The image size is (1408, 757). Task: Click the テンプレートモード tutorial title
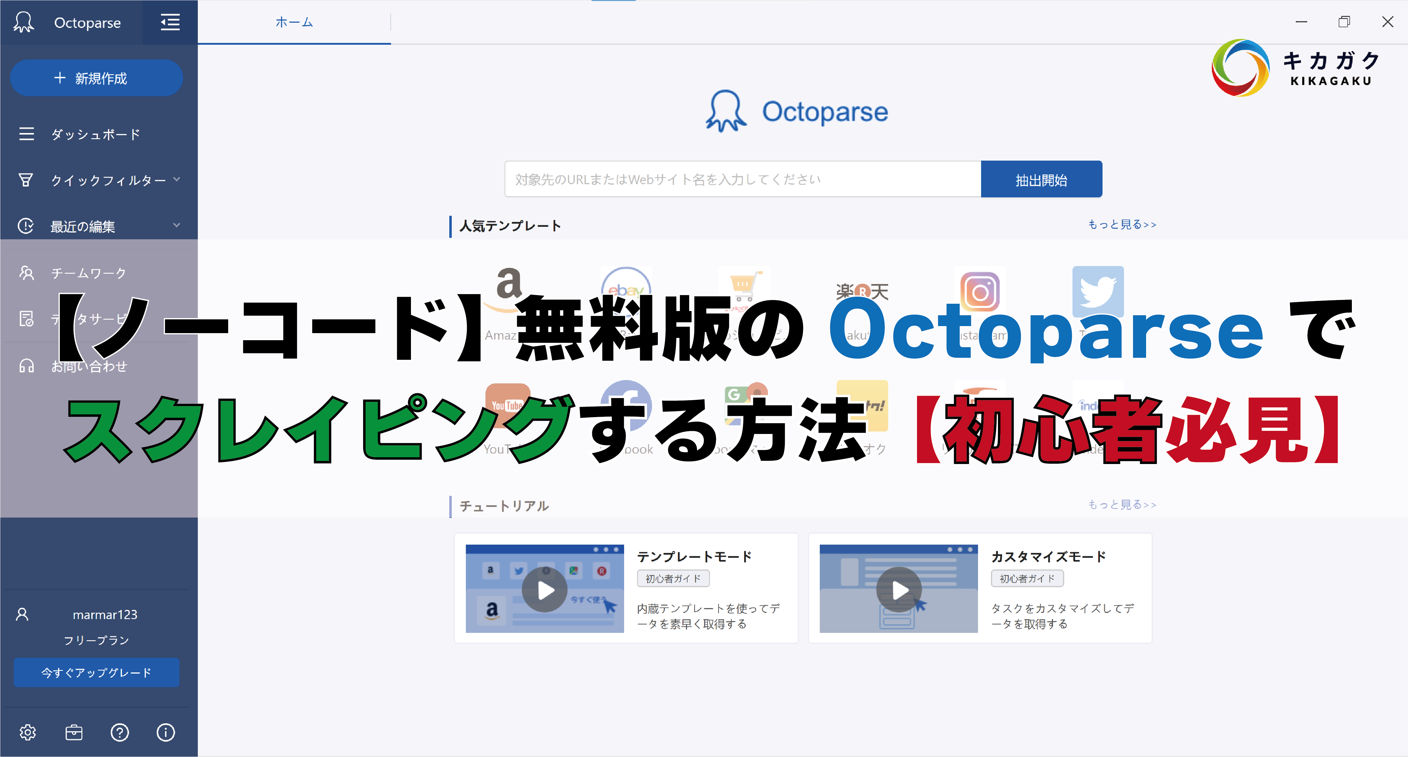point(694,556)
